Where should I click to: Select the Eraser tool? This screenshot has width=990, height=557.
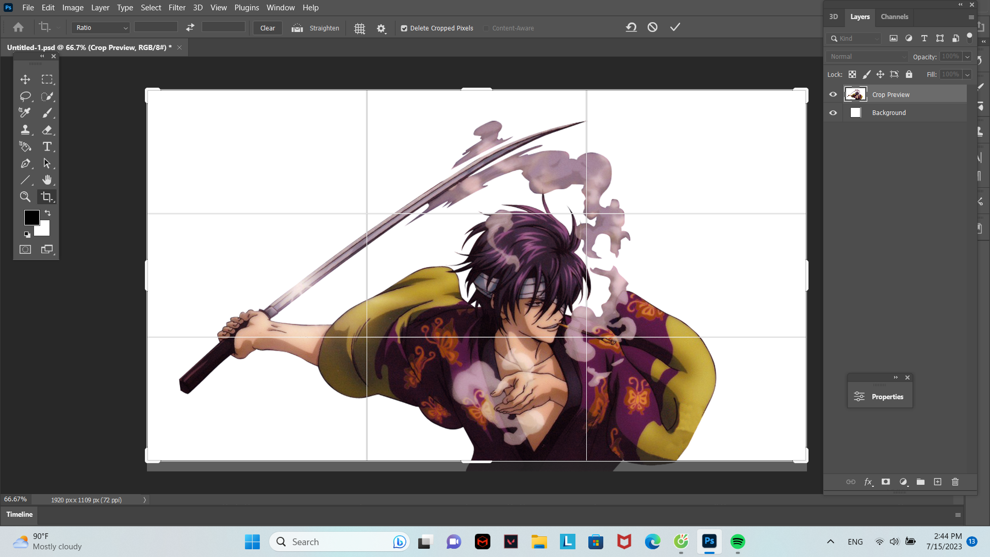[47, 129]
